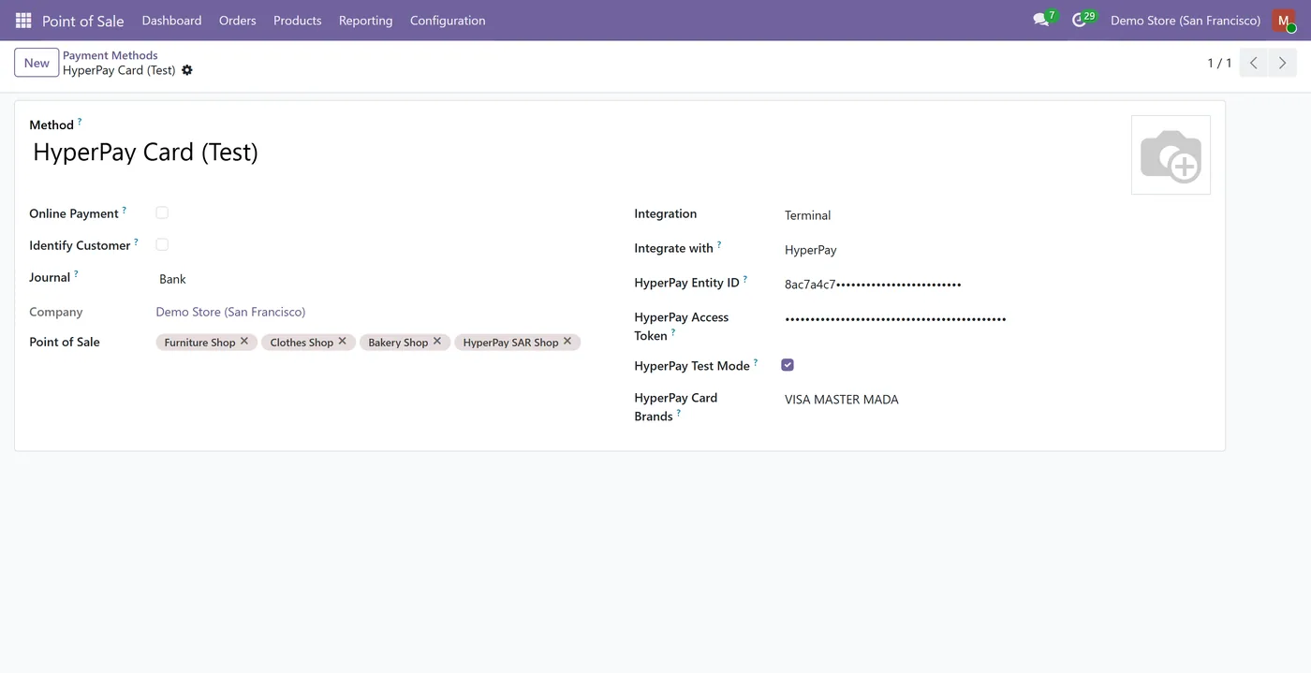Open the HyperPay SAR Shop tag
The height and width of the screenshot is (673, 1311).
(x=510, y=343)
